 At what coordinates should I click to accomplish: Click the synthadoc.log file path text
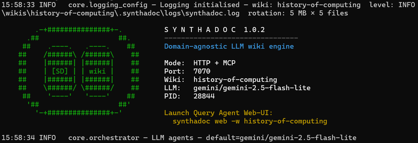click(x=120, y=13)
